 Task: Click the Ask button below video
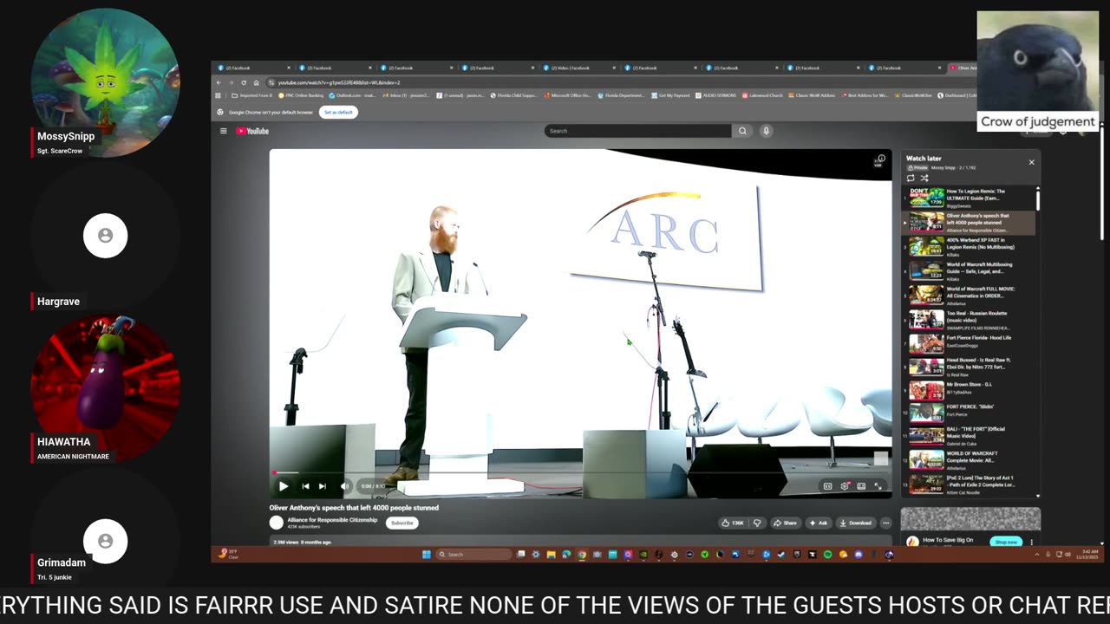(x=818, y=523)
